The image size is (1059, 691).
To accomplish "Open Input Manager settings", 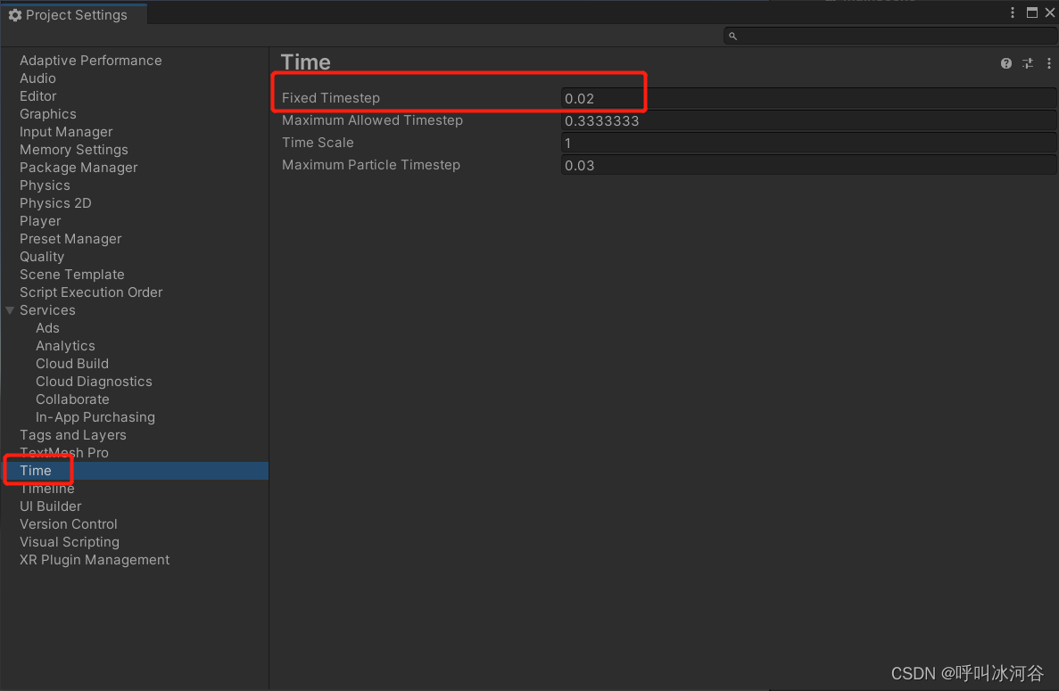I will 66,132.
